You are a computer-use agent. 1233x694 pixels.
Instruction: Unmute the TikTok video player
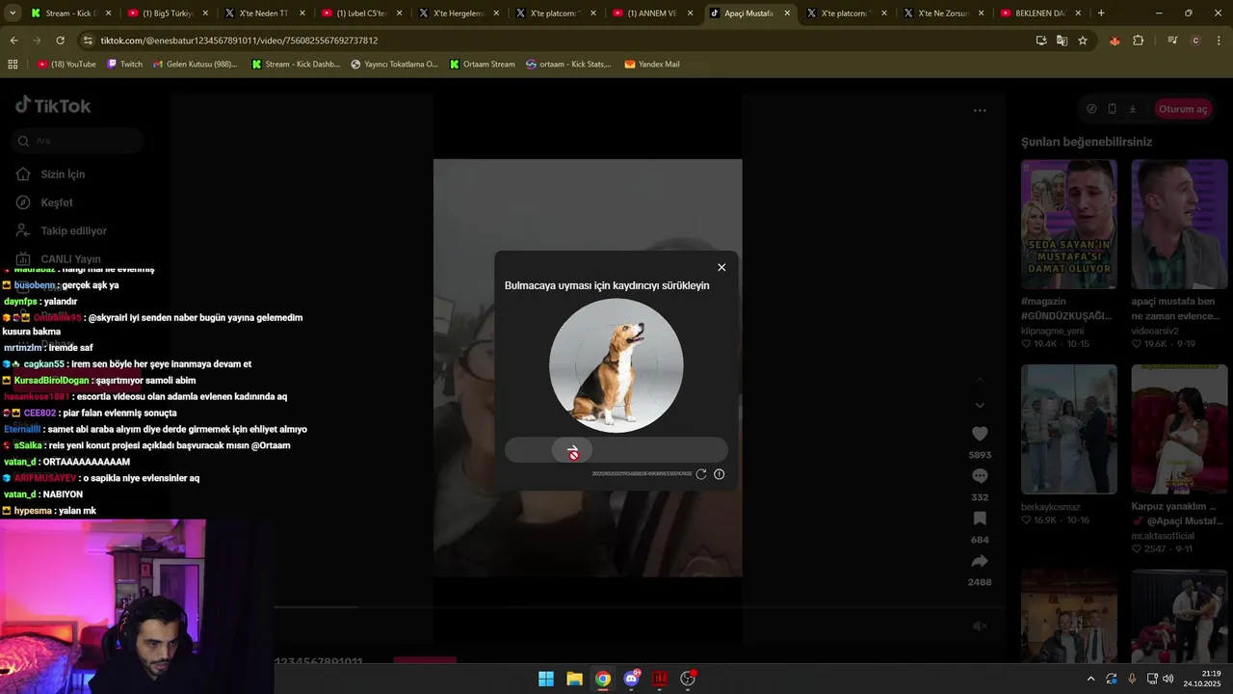click(x=980, y=627)
